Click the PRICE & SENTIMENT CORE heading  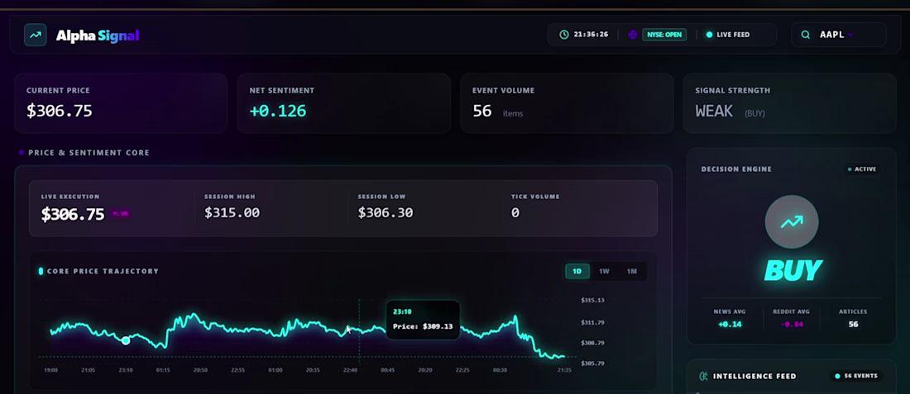[89, 153]
